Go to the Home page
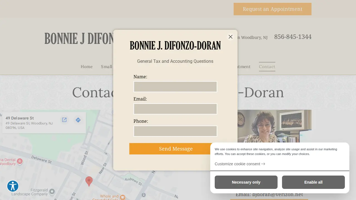The width and height of the screenshot is (356, 200). [x=86, y=67]
